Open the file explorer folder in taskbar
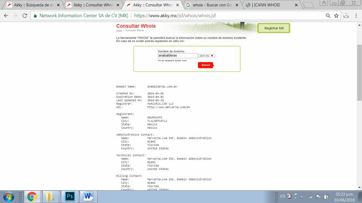 [x=50, y=197]
